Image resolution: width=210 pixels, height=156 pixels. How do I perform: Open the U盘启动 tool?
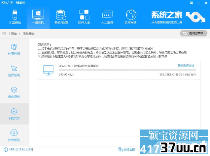[15, 17]
